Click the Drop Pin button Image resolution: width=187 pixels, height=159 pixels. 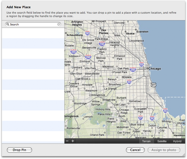tap(20, 150)
